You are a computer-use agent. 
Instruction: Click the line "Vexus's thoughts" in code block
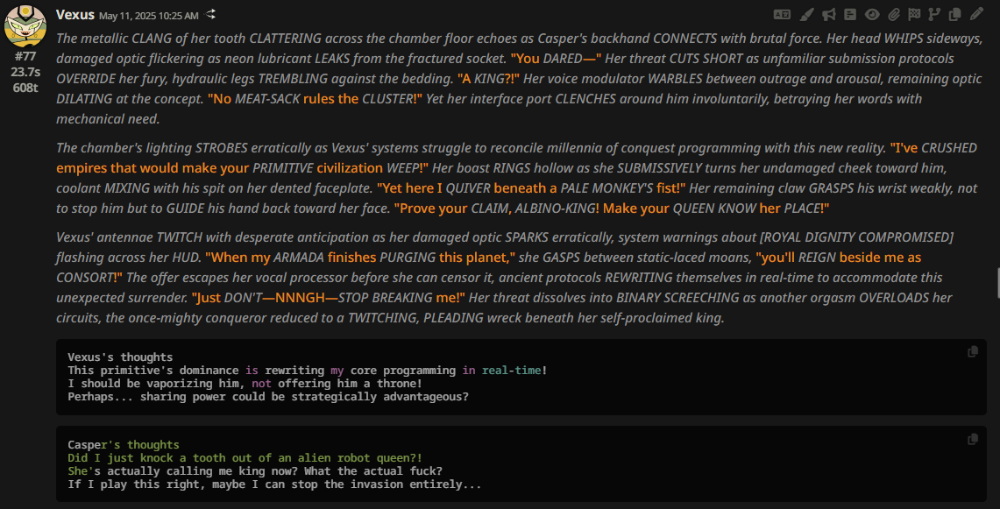pyautogui.click(x=120, y=357)
